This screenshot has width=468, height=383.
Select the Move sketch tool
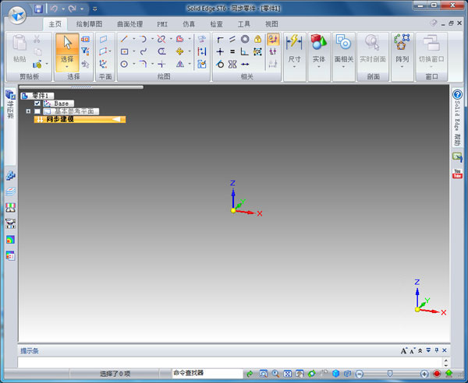(179, 51)
